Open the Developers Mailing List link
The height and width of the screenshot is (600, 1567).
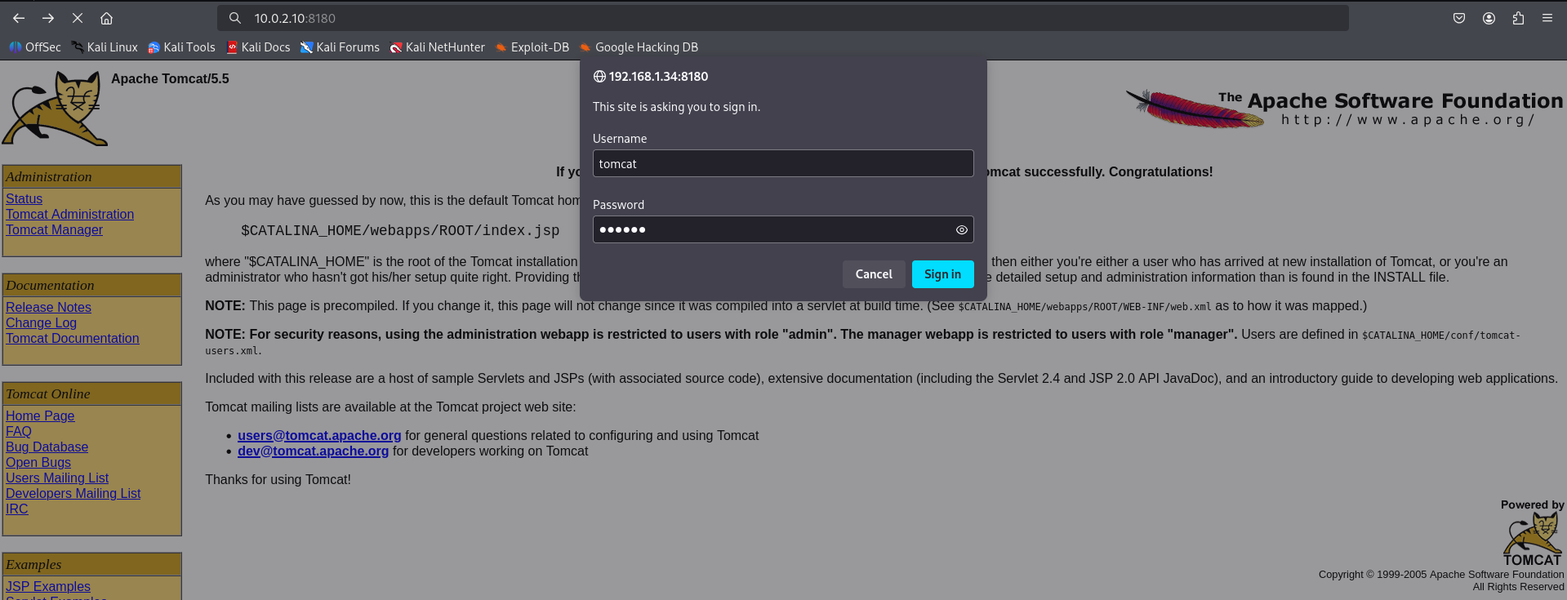73,493
